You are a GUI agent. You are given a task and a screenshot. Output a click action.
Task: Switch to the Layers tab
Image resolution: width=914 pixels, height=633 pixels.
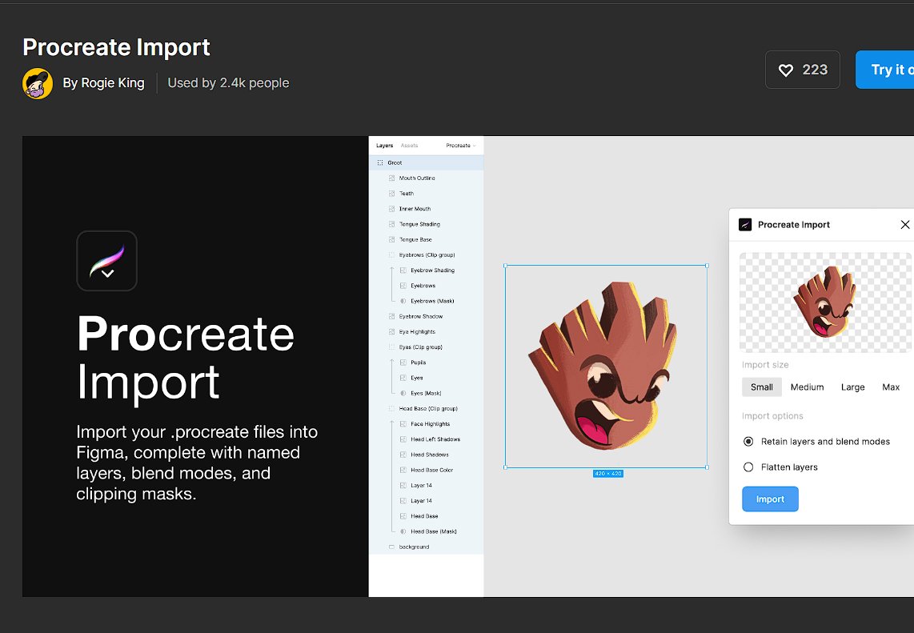pyautogui.click(x=385, y=146)
